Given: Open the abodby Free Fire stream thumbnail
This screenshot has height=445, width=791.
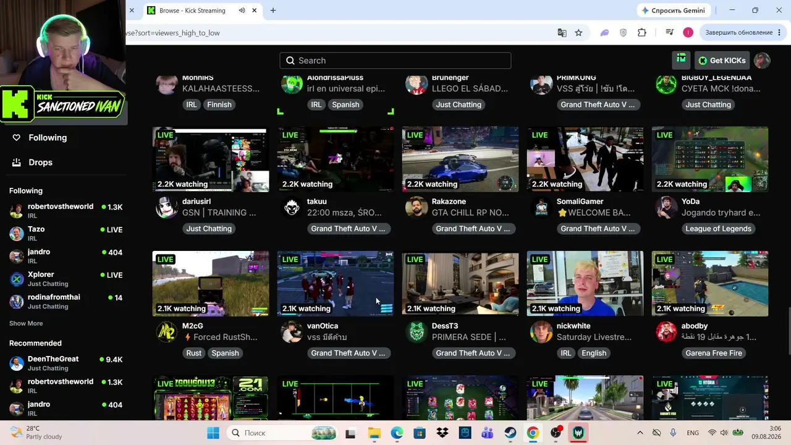Looking at the screenshot, I should tap(710, 284).
